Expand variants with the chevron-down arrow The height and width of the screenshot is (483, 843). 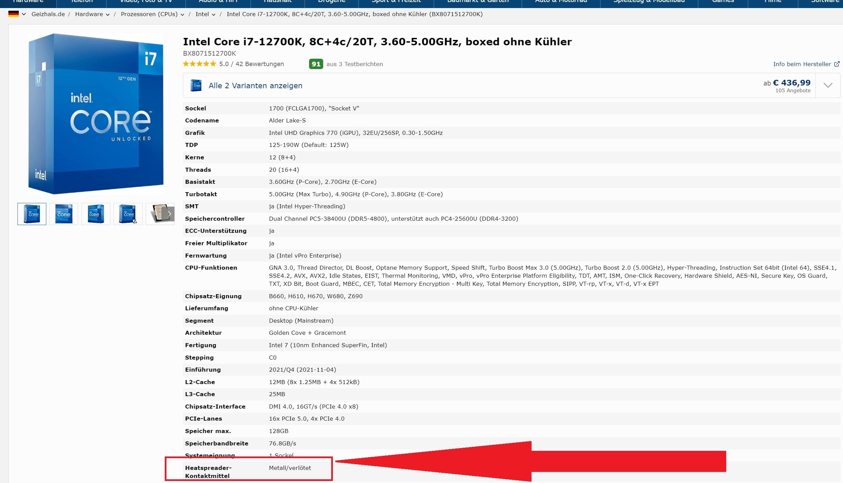(828, 85)
